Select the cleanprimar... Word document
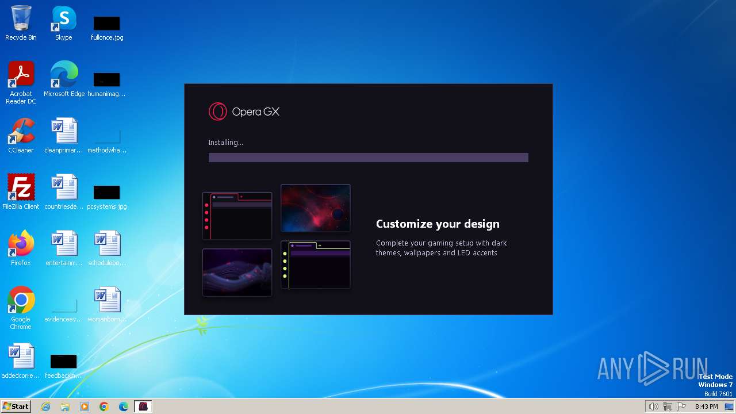The height and width of the screenshot is (414, 736). point(64,136)
